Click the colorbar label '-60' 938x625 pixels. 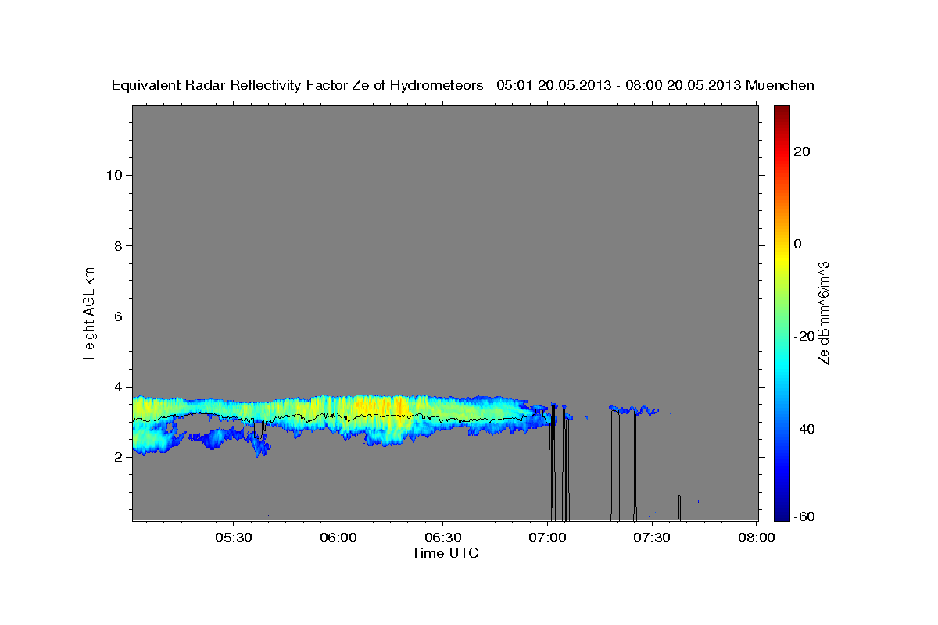pyautogui.click(x=804, y=516)
